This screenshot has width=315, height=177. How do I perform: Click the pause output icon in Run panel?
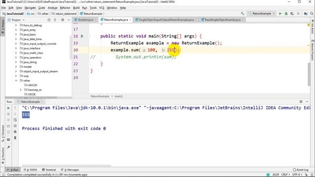(x=8, y=120)
